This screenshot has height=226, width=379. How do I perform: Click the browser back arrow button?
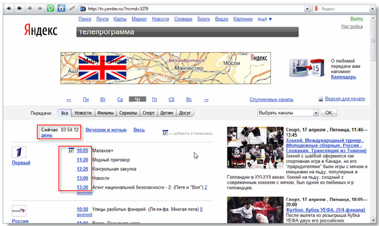20,9
